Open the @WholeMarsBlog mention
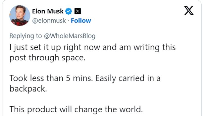This screenshot has width=207, height=116. point(69,36)
